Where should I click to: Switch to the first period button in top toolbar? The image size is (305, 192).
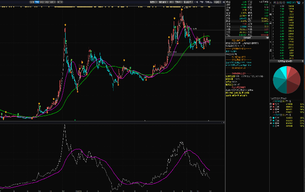(x=31, y=2)
